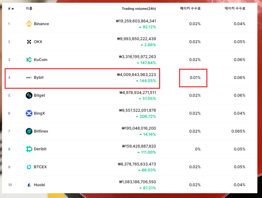Open the Huobi exchange link
This screenshot has width=262, height=198.
click(39, 185)
